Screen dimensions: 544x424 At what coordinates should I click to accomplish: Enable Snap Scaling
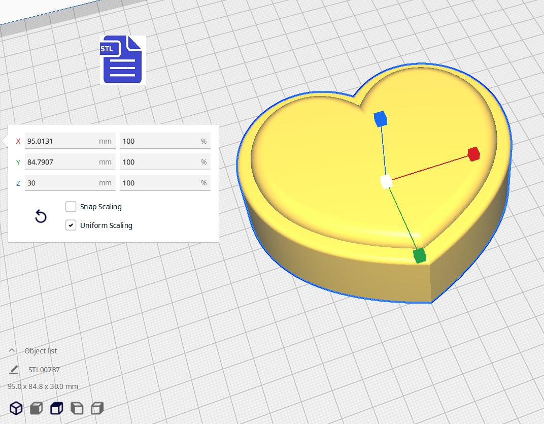(x=71, y=207)
